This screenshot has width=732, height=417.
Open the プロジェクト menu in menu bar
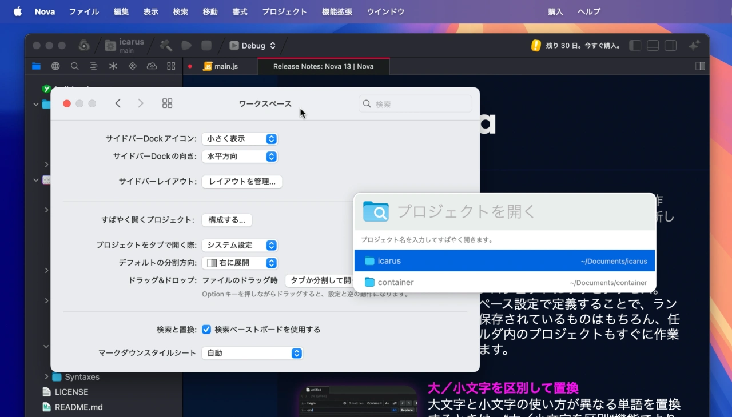[x=284, y=11]
